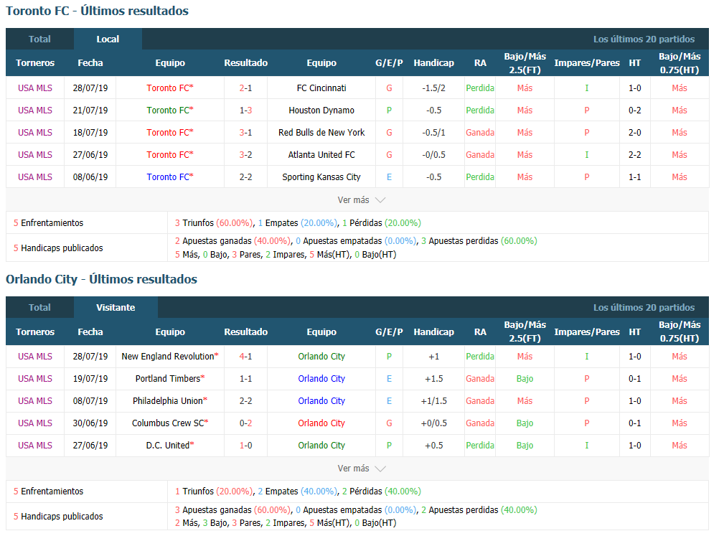The height and width of the screenshot is (536, 724).
Task: Switch to Total tab in Toronto FC table
Action: coord(39,39)
